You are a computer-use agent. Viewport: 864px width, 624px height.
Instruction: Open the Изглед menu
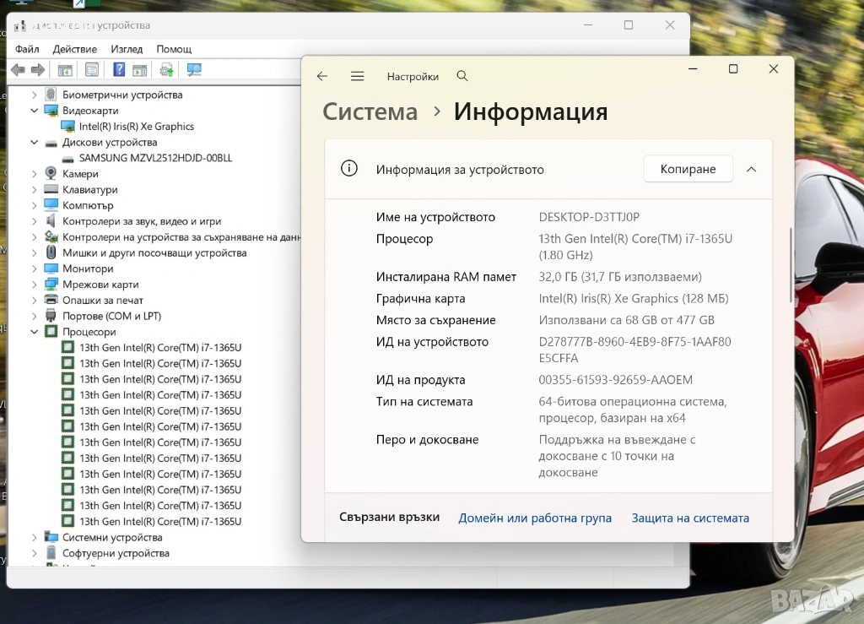click(x=127, y=49)
